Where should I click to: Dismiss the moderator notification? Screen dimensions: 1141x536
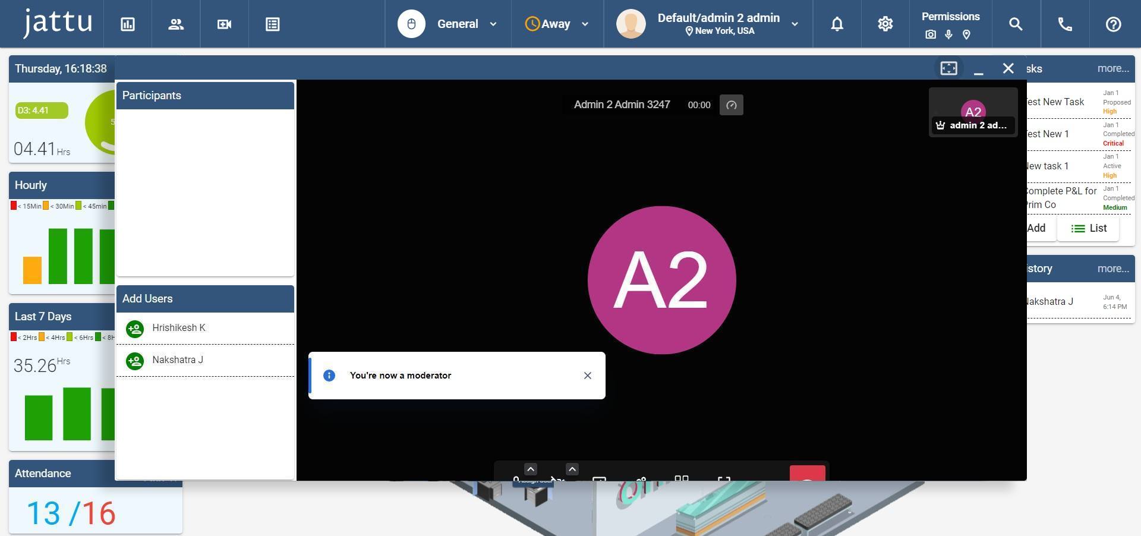587,376
